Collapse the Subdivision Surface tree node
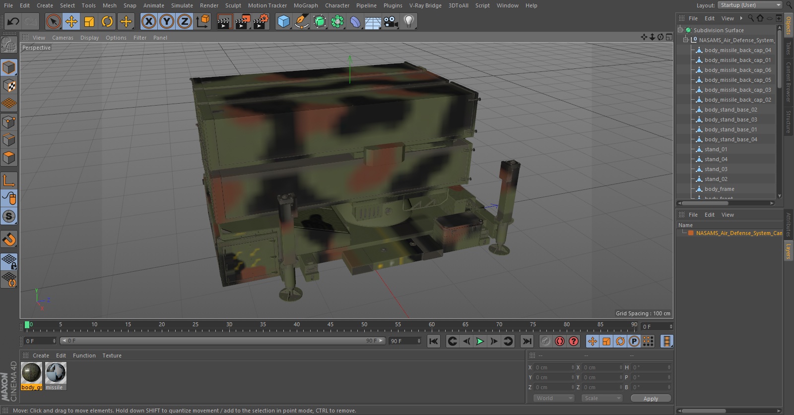The height and width of the screenshot is (415, 794). (680, 30)
